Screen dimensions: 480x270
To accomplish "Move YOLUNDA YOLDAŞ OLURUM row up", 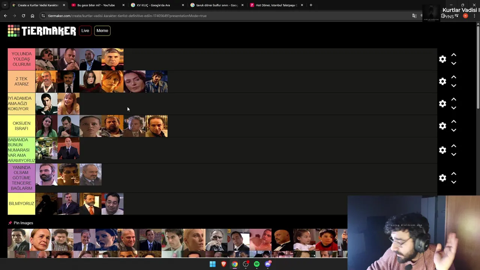I will (454, 55).
